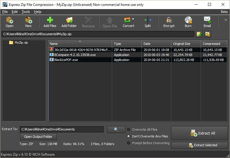Click the ZIP Archive File type cell

pos(125,50)
